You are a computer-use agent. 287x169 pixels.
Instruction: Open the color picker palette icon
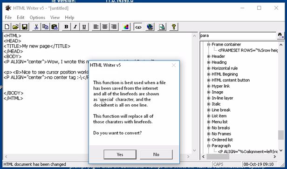[126, 27]
